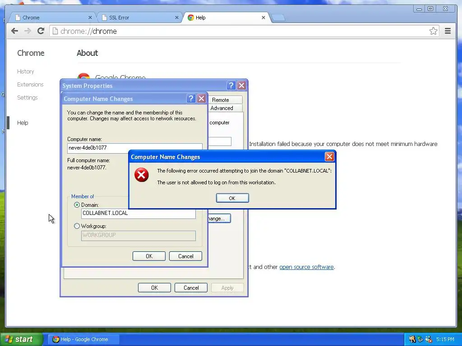
Task: Click OK in the Computer Name Changes dialog
Action: click(149, 256)
